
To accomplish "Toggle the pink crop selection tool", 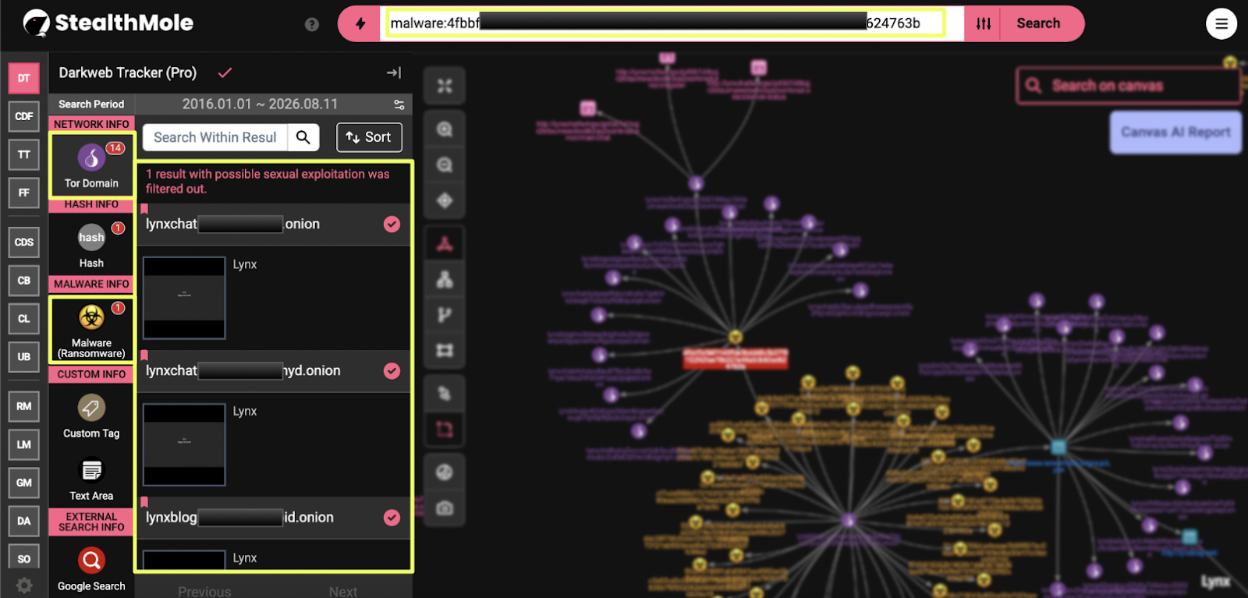I will (x=445, y=430).
